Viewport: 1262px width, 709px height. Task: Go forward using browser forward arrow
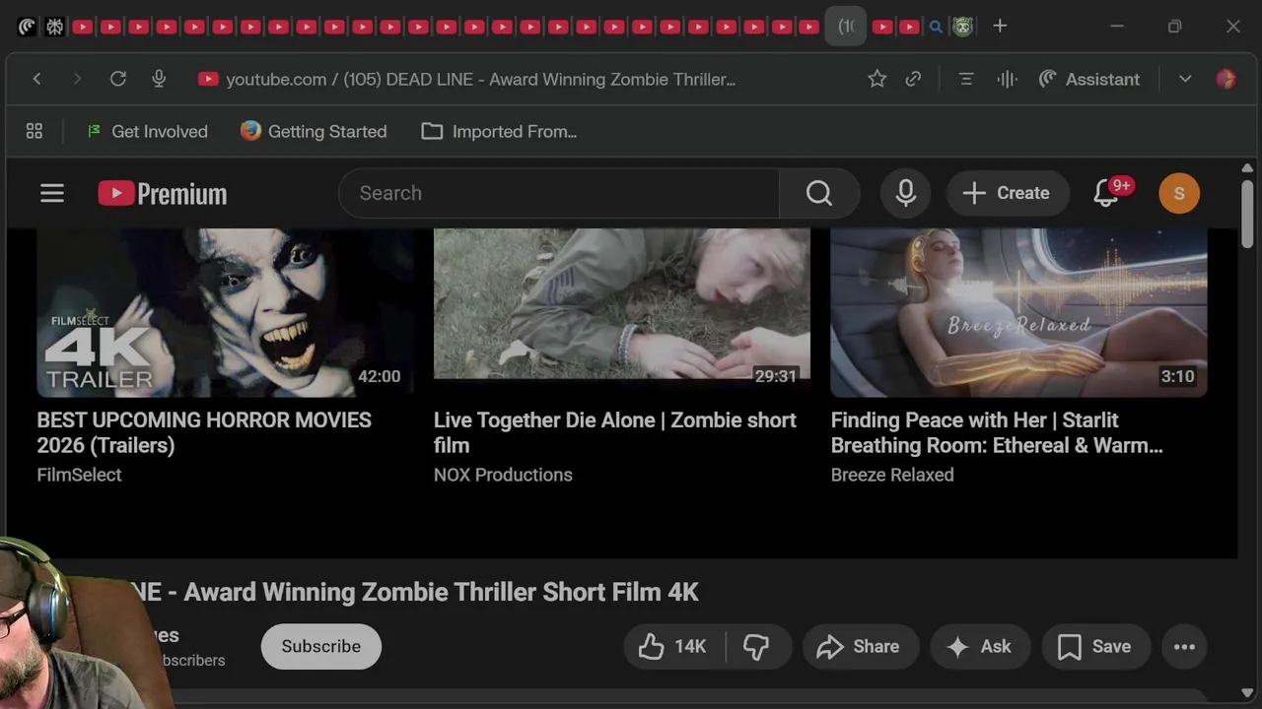tap(77, 79)
